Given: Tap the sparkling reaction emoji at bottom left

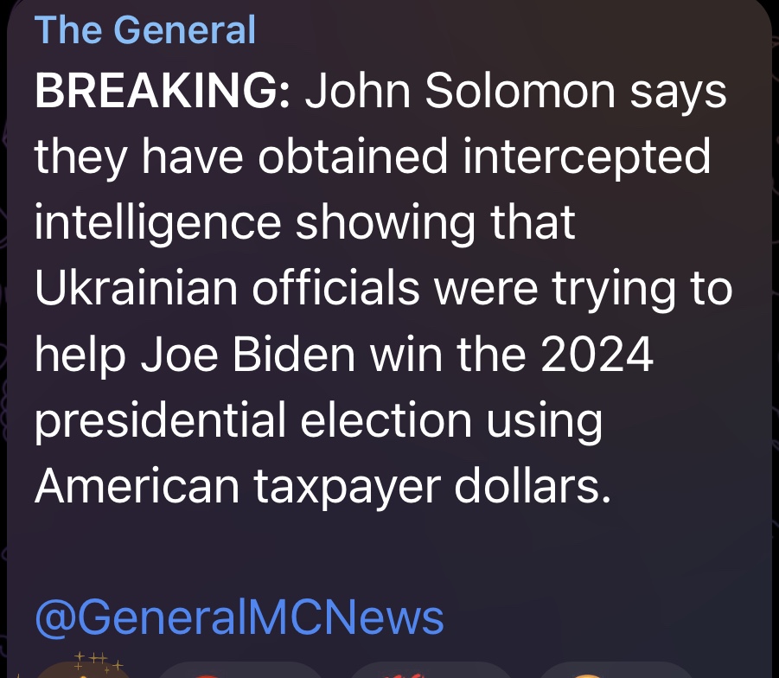Looking at the screenshot, I should (82, 672).
